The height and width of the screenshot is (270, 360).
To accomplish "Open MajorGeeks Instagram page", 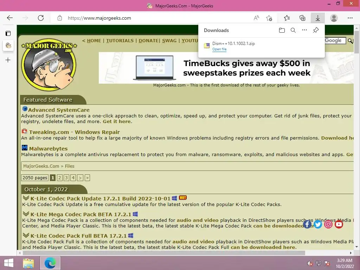I will 328,224.
